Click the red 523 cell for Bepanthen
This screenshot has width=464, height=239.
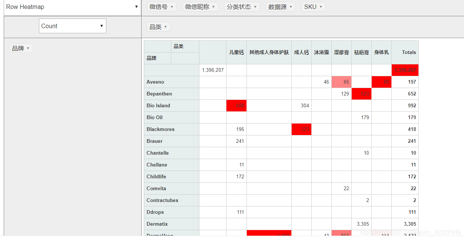(361, 94)
